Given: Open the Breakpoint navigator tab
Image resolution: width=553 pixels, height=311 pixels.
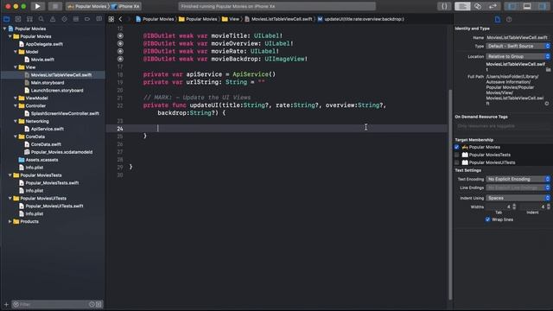Looking at the screenshot, I should tap(87, 19).
